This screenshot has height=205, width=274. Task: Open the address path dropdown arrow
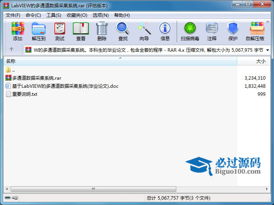click(x=267, y=50)
